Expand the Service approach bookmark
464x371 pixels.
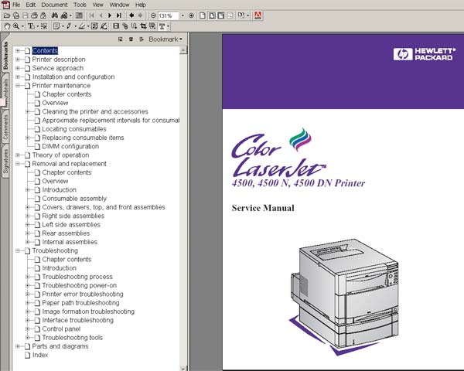tap(18, 68)
